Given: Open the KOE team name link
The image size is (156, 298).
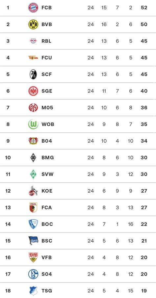Looking at the screenshot, I should [47, 191].
